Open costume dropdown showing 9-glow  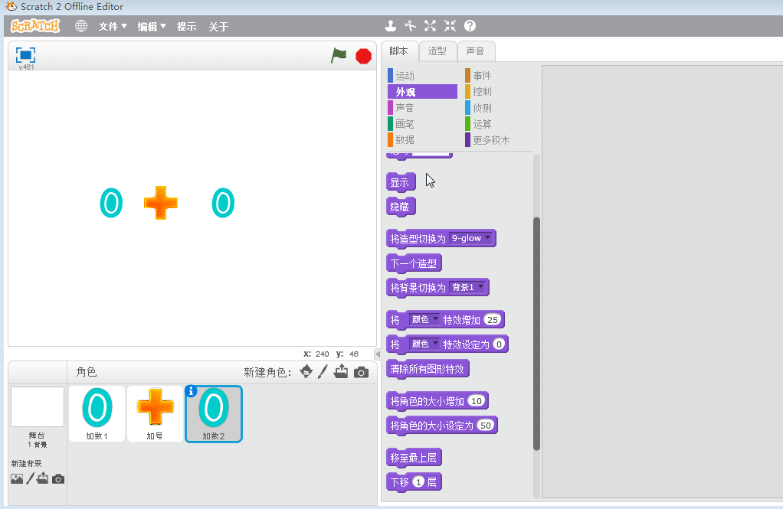point(487,238)
